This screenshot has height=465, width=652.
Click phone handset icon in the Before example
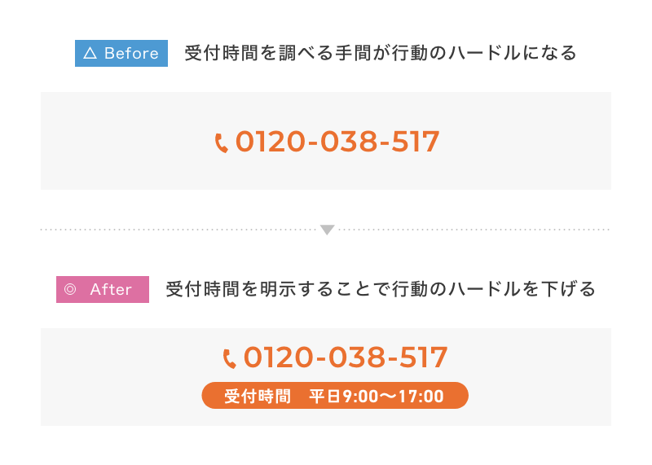(x=221, y=143)
